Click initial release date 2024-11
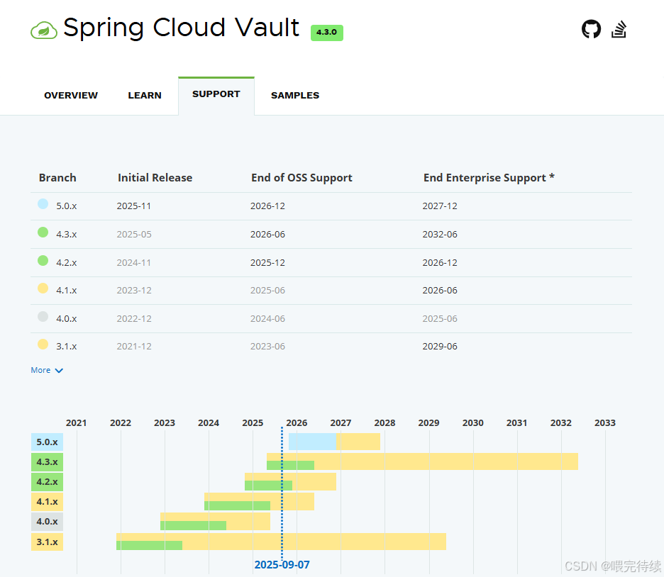The width and height of the screenshot is (664, 577). [x=134, y=263]
